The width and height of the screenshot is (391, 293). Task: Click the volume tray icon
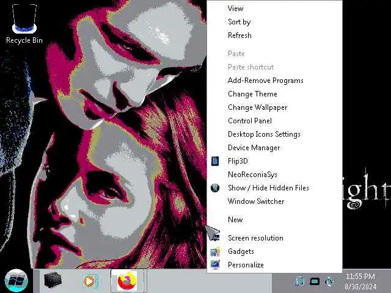click(329, 281)
